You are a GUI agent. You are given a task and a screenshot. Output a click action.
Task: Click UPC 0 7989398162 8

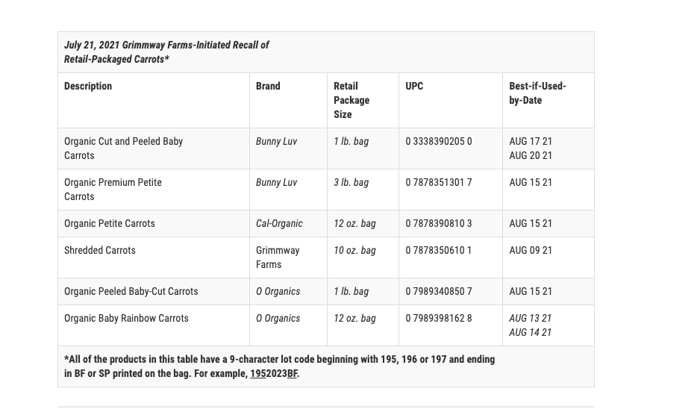439,318
